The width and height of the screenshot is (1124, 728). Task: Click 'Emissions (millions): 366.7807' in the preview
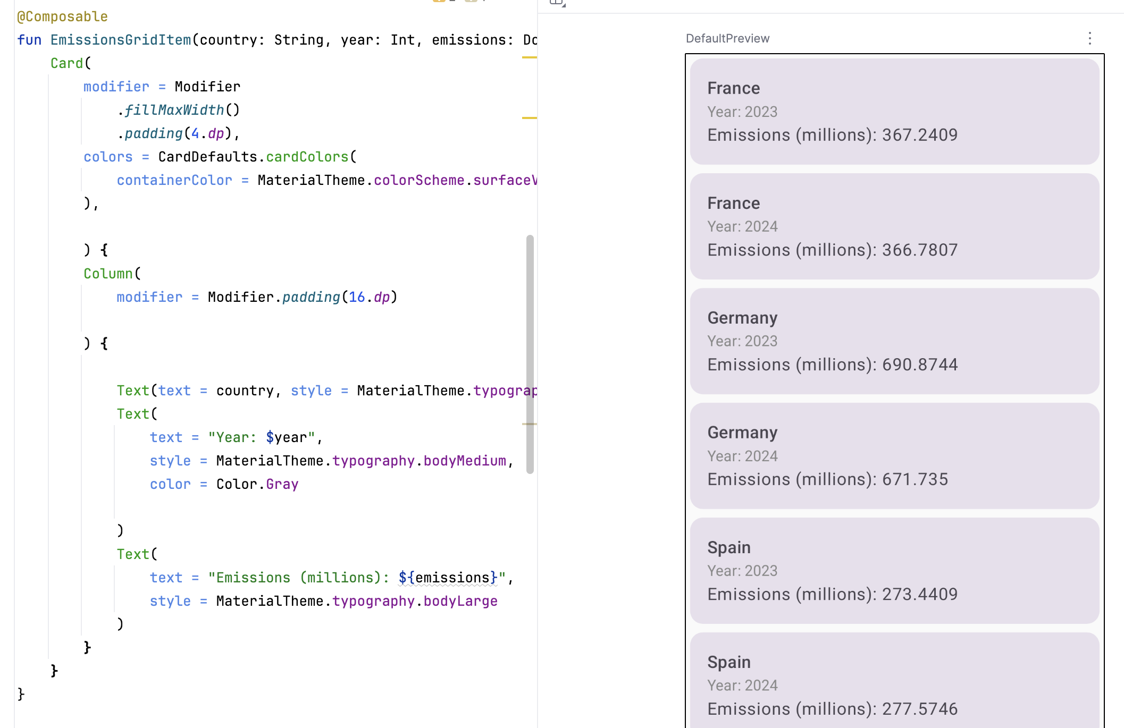[832, 250]
